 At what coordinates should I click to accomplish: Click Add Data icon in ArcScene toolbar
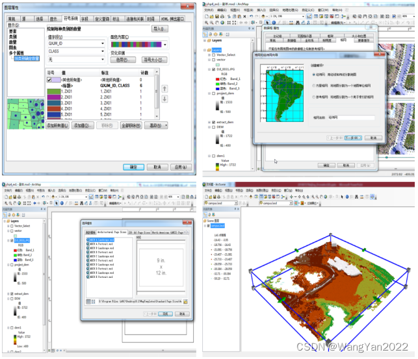point(251,197)
